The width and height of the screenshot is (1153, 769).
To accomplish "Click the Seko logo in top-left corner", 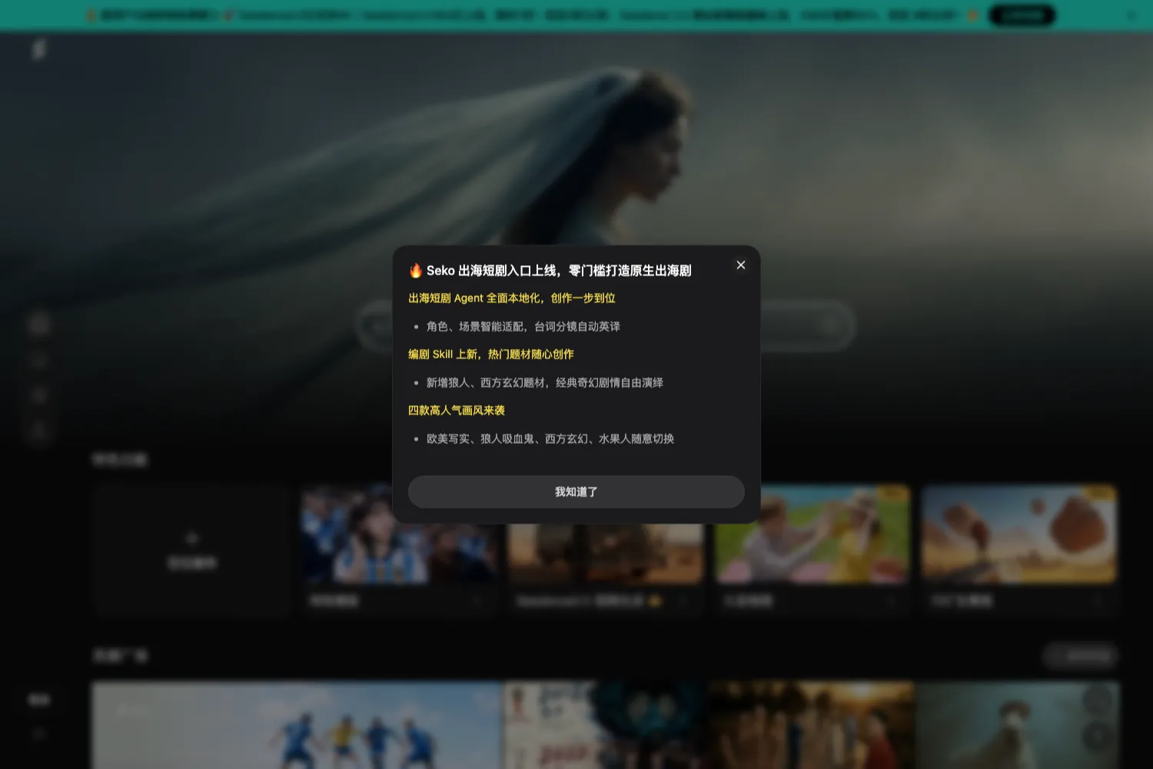I will (x=39, y=49).
